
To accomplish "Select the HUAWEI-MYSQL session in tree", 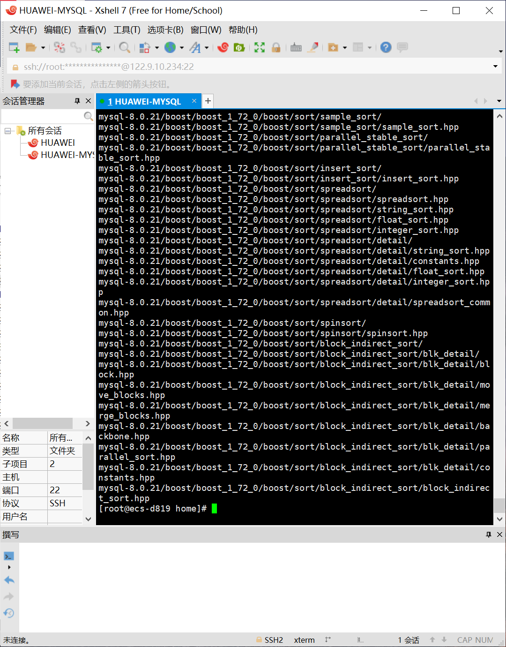I will coord(67,155).
